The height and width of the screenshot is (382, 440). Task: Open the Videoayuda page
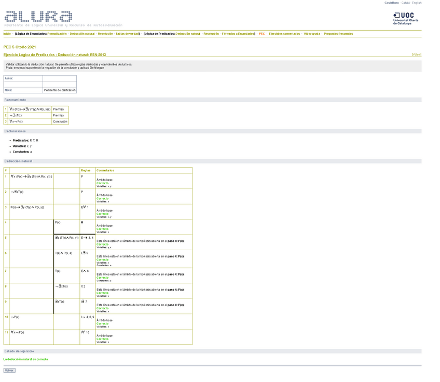[311, 34]
